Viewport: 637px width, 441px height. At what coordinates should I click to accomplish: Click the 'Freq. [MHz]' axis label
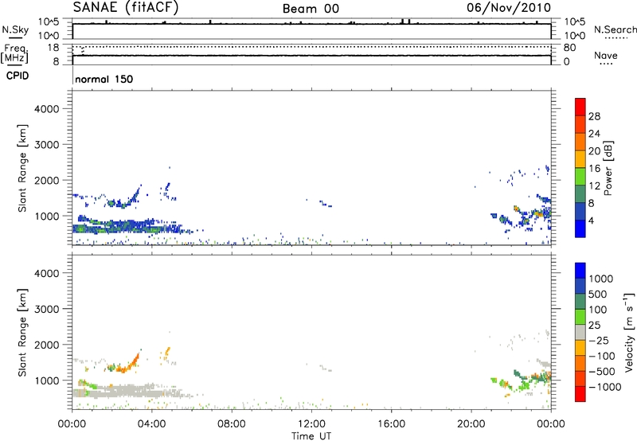click(x=14, y=53)
